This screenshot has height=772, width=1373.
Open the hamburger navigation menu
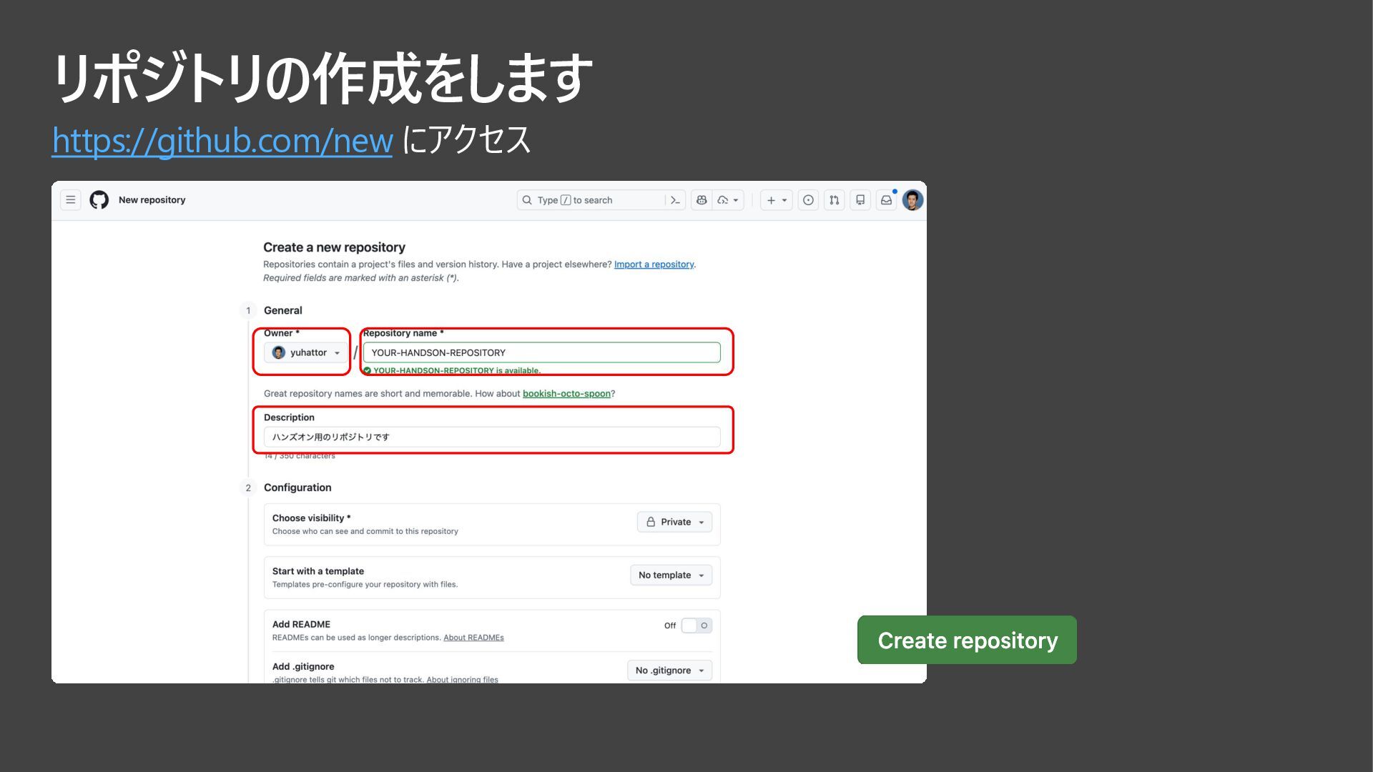pos(71,200)
